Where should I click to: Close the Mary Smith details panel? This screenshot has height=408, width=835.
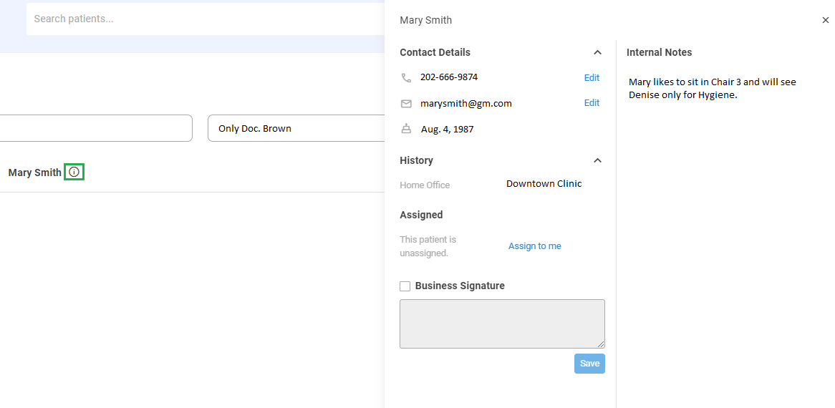point(825,21)
